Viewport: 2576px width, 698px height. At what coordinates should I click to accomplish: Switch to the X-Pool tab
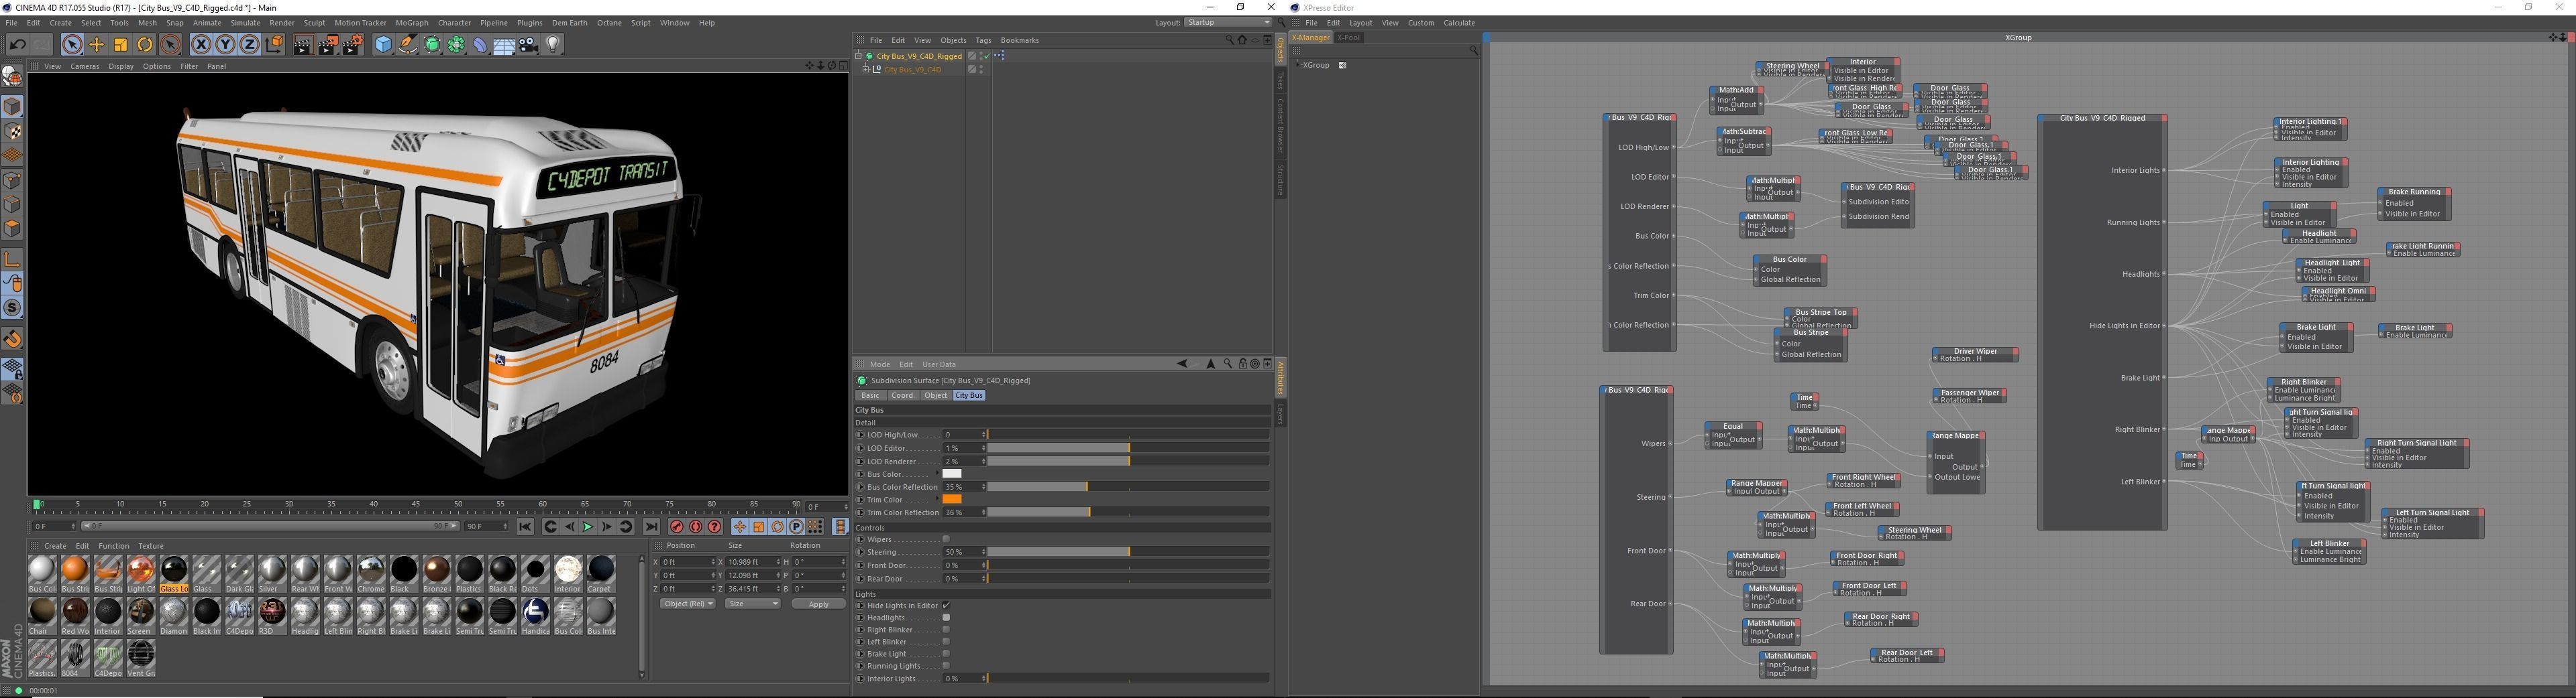(x=1349, y=38)
